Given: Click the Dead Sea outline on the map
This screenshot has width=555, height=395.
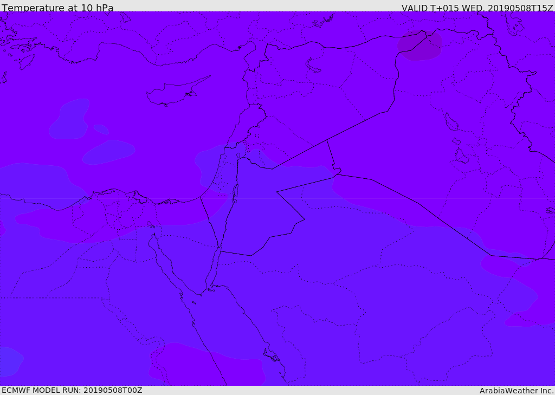Looking at the screenshot, I should pyautogui.click(x=235, y=193).
